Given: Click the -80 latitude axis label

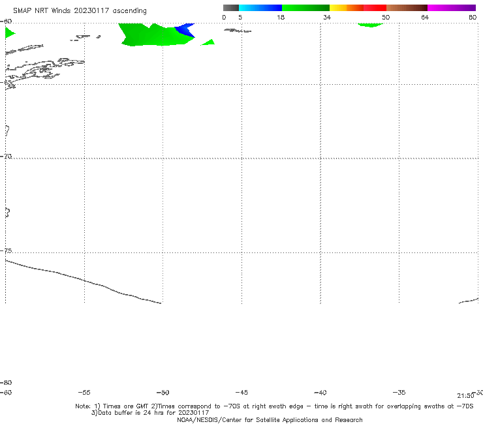Looking at the screenshot, I should [6, 383].
